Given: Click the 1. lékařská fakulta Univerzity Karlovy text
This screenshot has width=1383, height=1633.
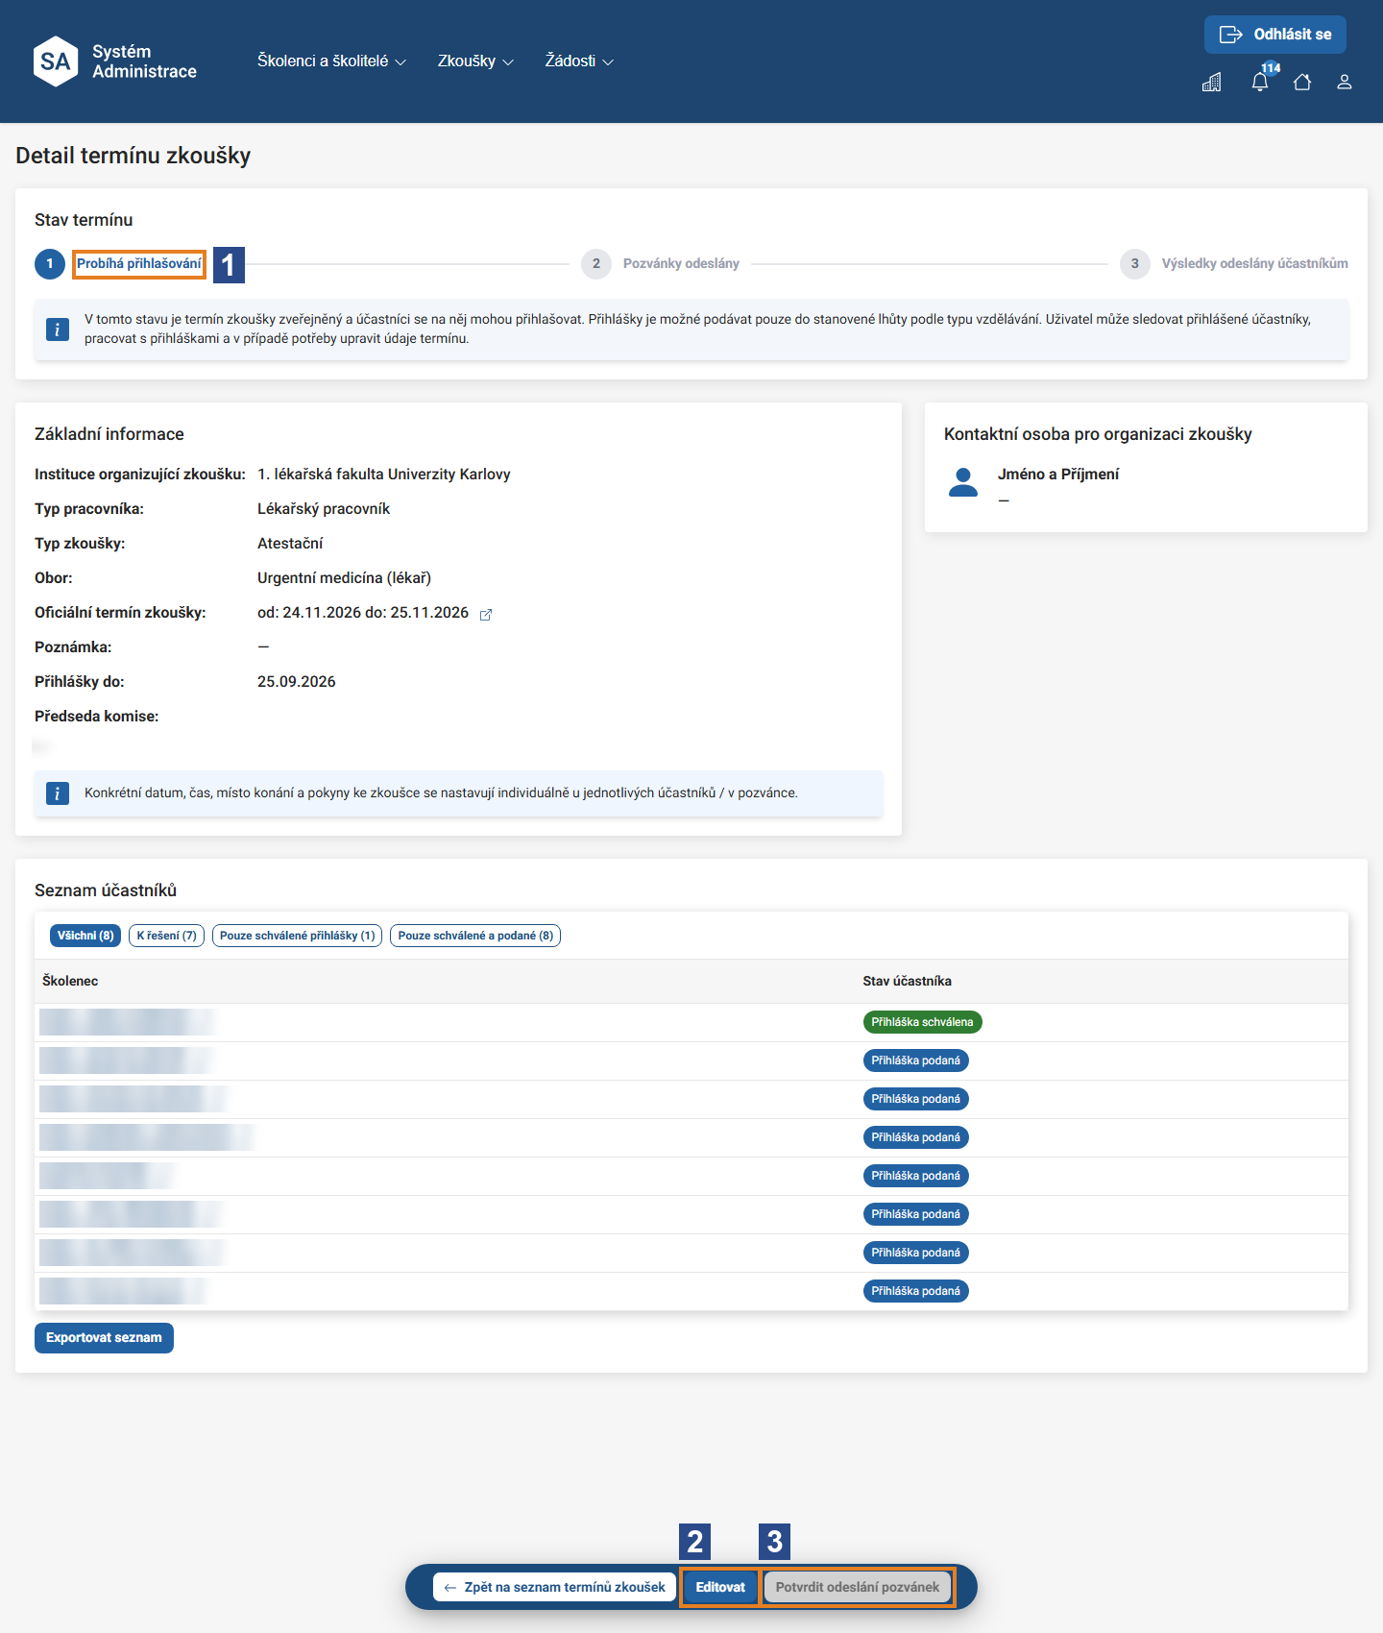Looking at the screenshot, I should (x=384, y=475).
